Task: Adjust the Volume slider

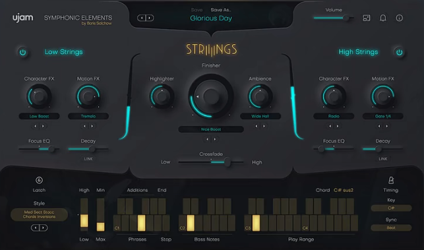Action: click(x=334, y=18)
